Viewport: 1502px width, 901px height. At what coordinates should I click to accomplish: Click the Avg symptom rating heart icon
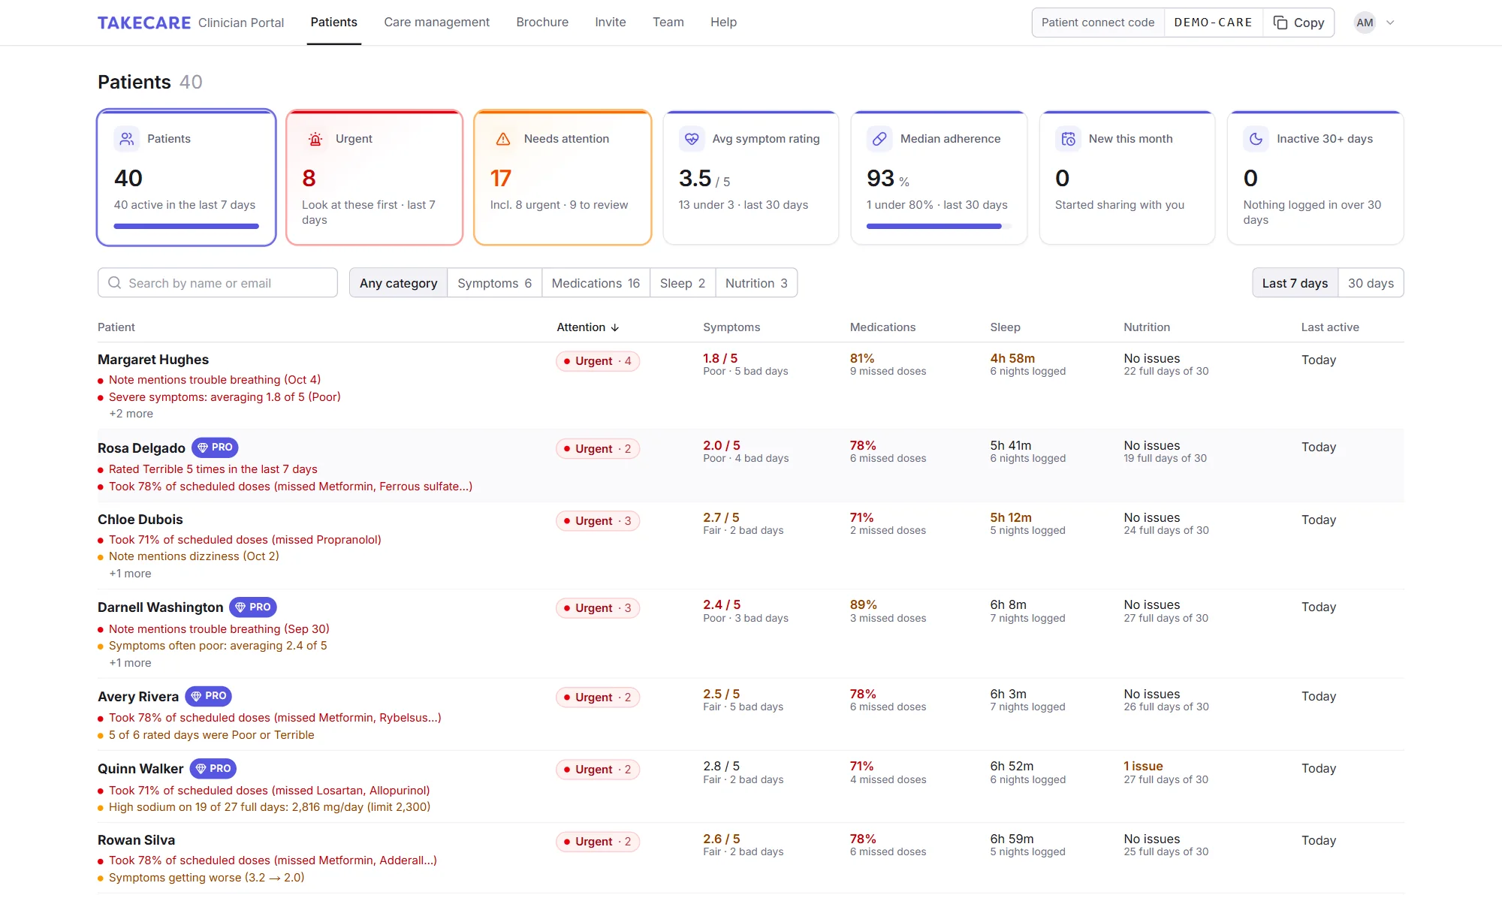tap(692, 139)
